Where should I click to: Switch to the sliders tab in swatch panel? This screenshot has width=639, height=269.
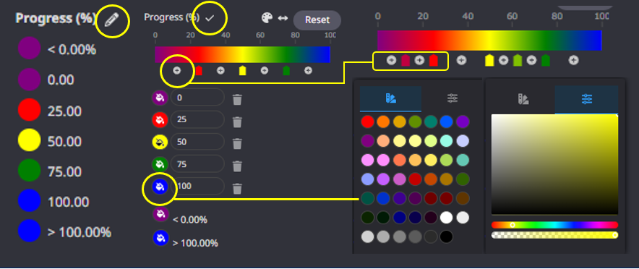tap(453, 98)
